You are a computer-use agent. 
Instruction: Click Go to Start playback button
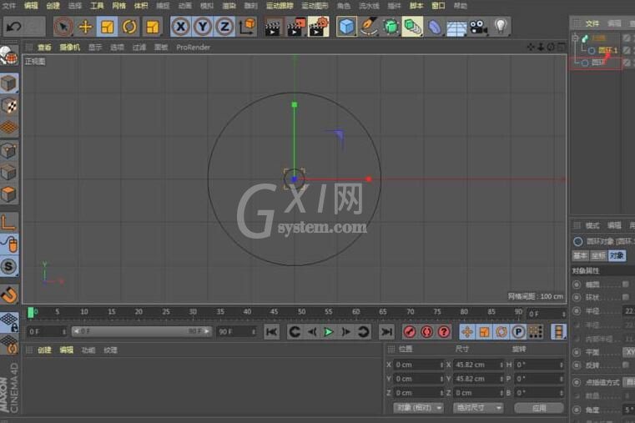(x=271, y=332)
